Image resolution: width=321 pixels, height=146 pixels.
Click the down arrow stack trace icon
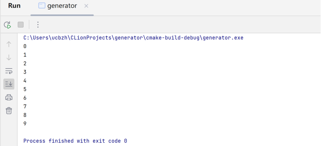[x=9, y=58]
